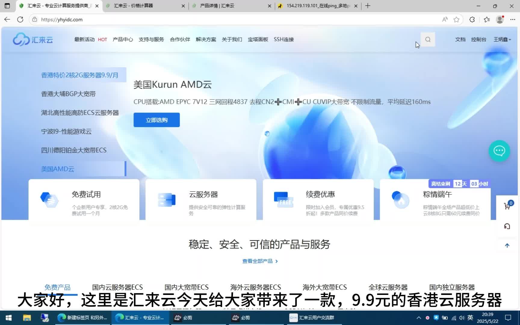520x325 pixels.
Task: Show hidden system tray icons
Action: (419, 318)
